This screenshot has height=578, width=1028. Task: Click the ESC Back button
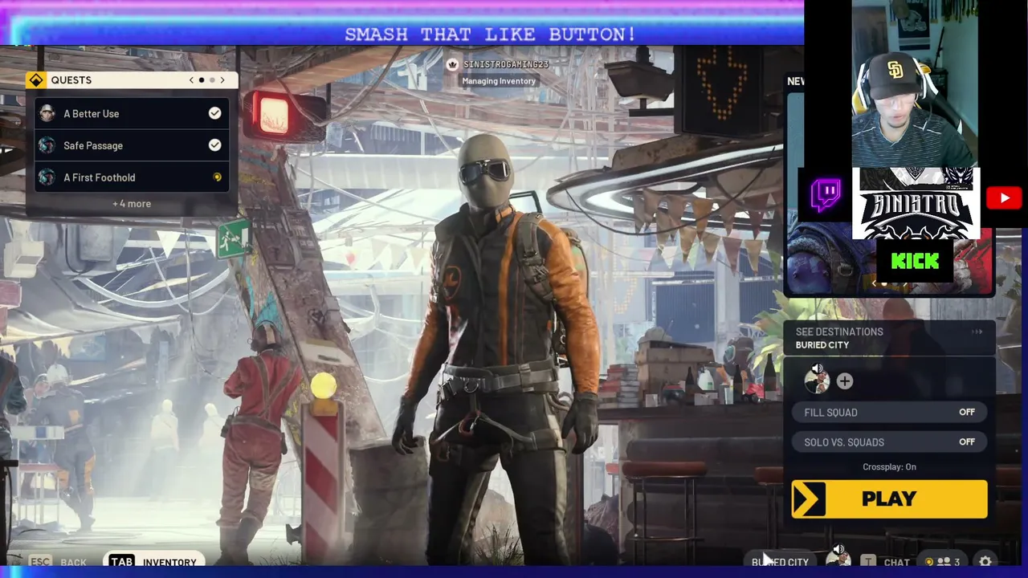[x=58, y=562]
